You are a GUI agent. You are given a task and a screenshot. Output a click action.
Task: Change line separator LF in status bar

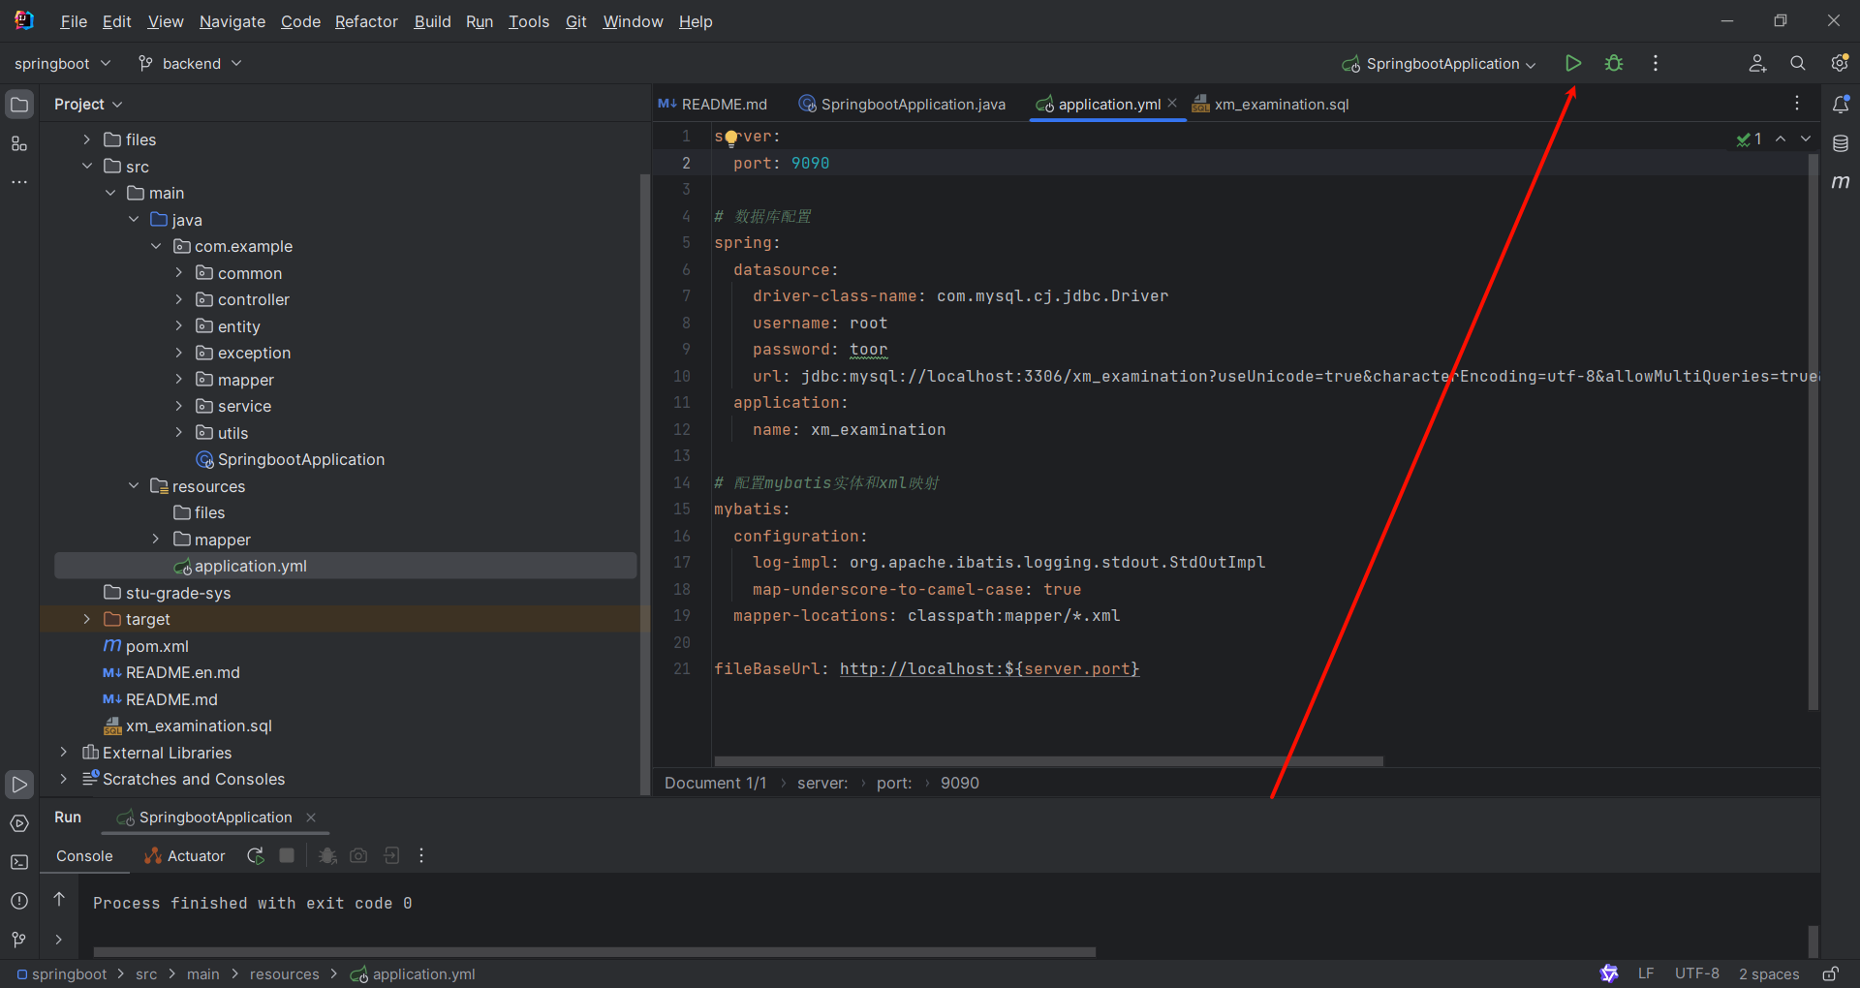click(x=1646, y=973)
